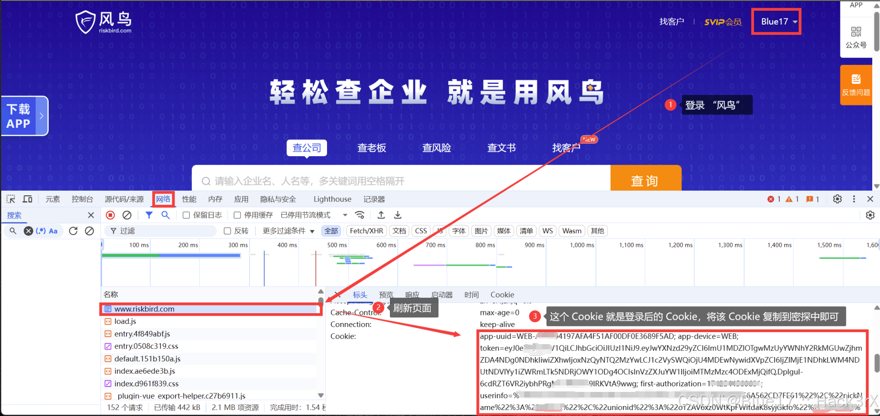The height and width of the screenshot is (416, 880).
Task: Switch to the 应用 tab
Action: tap(241, 199)
